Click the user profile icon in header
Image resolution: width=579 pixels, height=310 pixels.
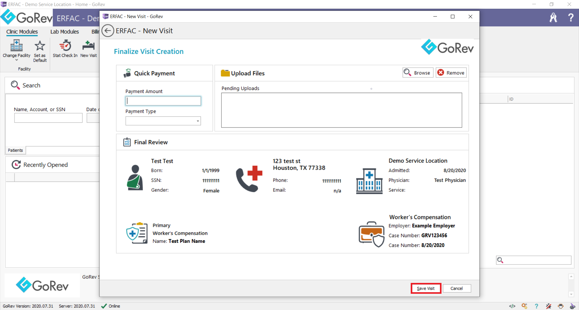point(553,17)
